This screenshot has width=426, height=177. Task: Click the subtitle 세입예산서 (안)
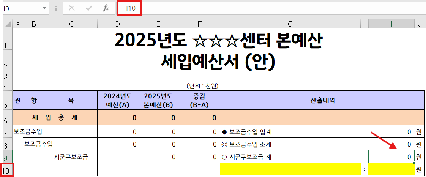click(x=218, y=62)
